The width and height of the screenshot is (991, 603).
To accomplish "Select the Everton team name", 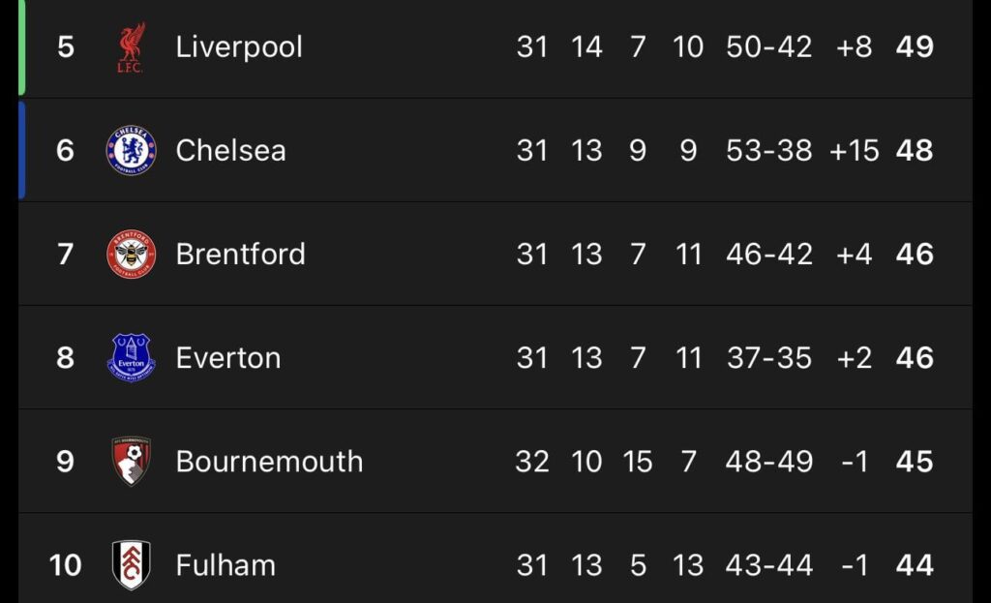I will (x=228, y=358).
